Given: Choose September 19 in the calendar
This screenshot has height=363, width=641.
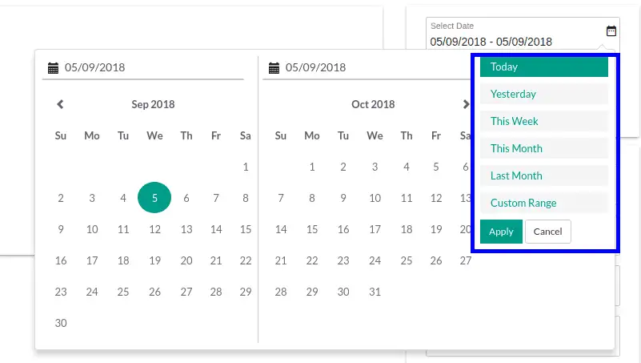Looking at the screenshot, I should tap(154, 260).
